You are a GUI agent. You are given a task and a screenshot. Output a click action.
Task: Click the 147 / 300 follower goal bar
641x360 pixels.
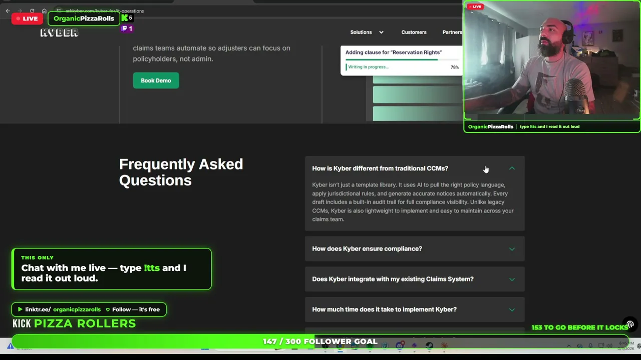click(320, 341)
